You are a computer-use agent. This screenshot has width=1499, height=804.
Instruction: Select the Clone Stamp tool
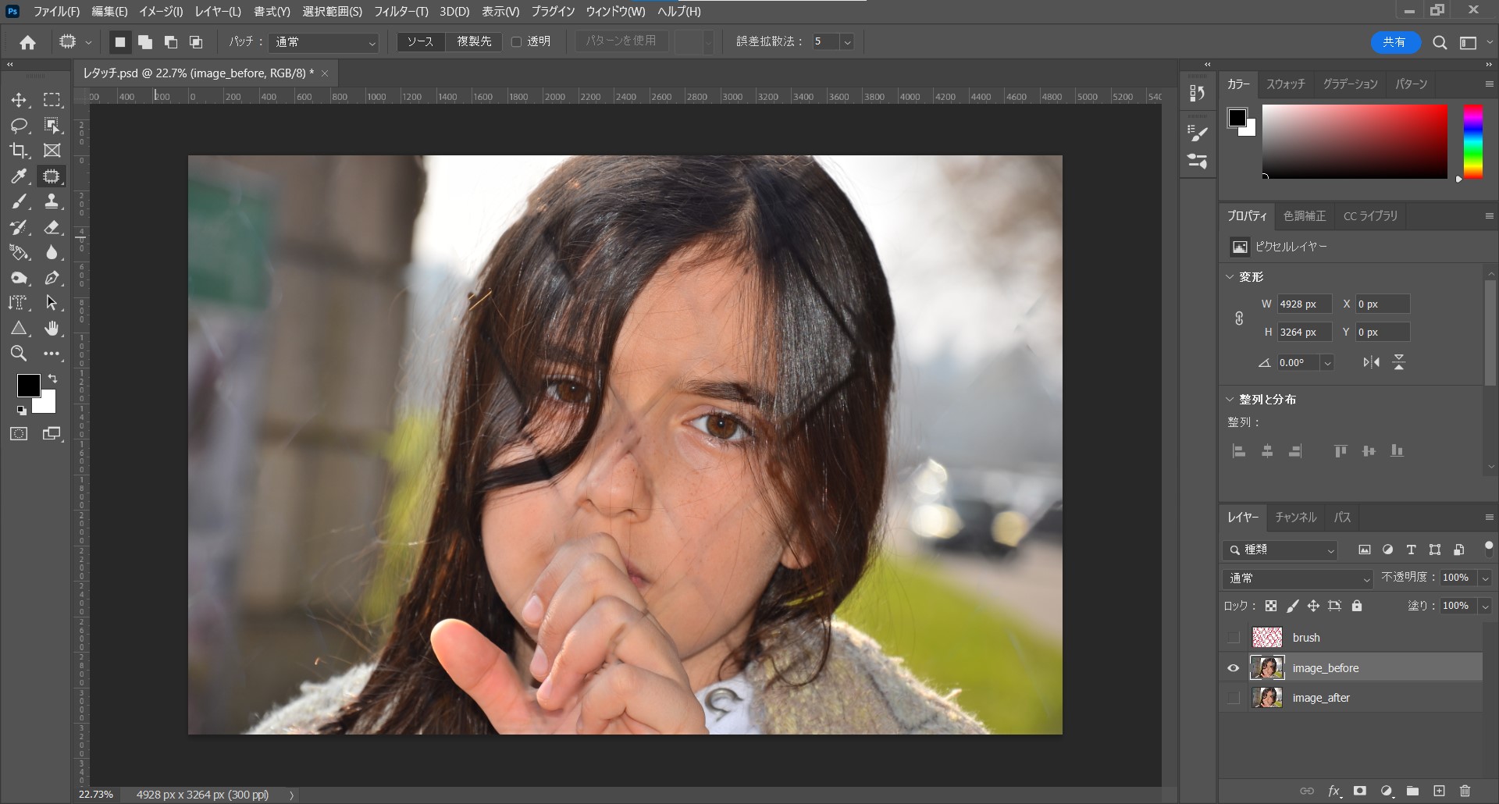pos(52,201)
